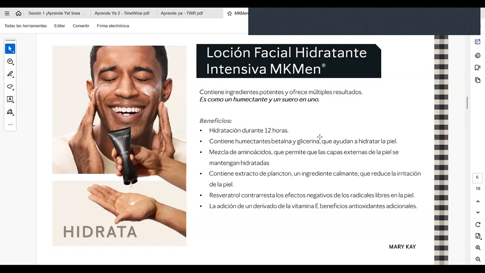Zoom in on the document

tap(478, 248)
